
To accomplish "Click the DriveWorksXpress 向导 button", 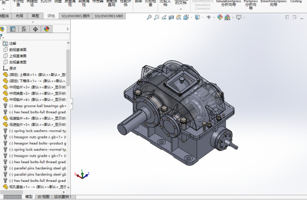I will (273, 3).
